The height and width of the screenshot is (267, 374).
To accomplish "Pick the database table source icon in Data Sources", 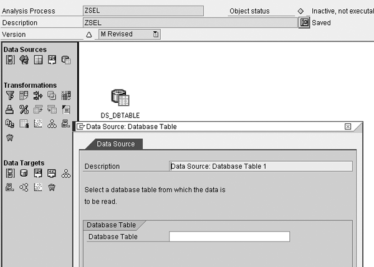I will [66, 60].
